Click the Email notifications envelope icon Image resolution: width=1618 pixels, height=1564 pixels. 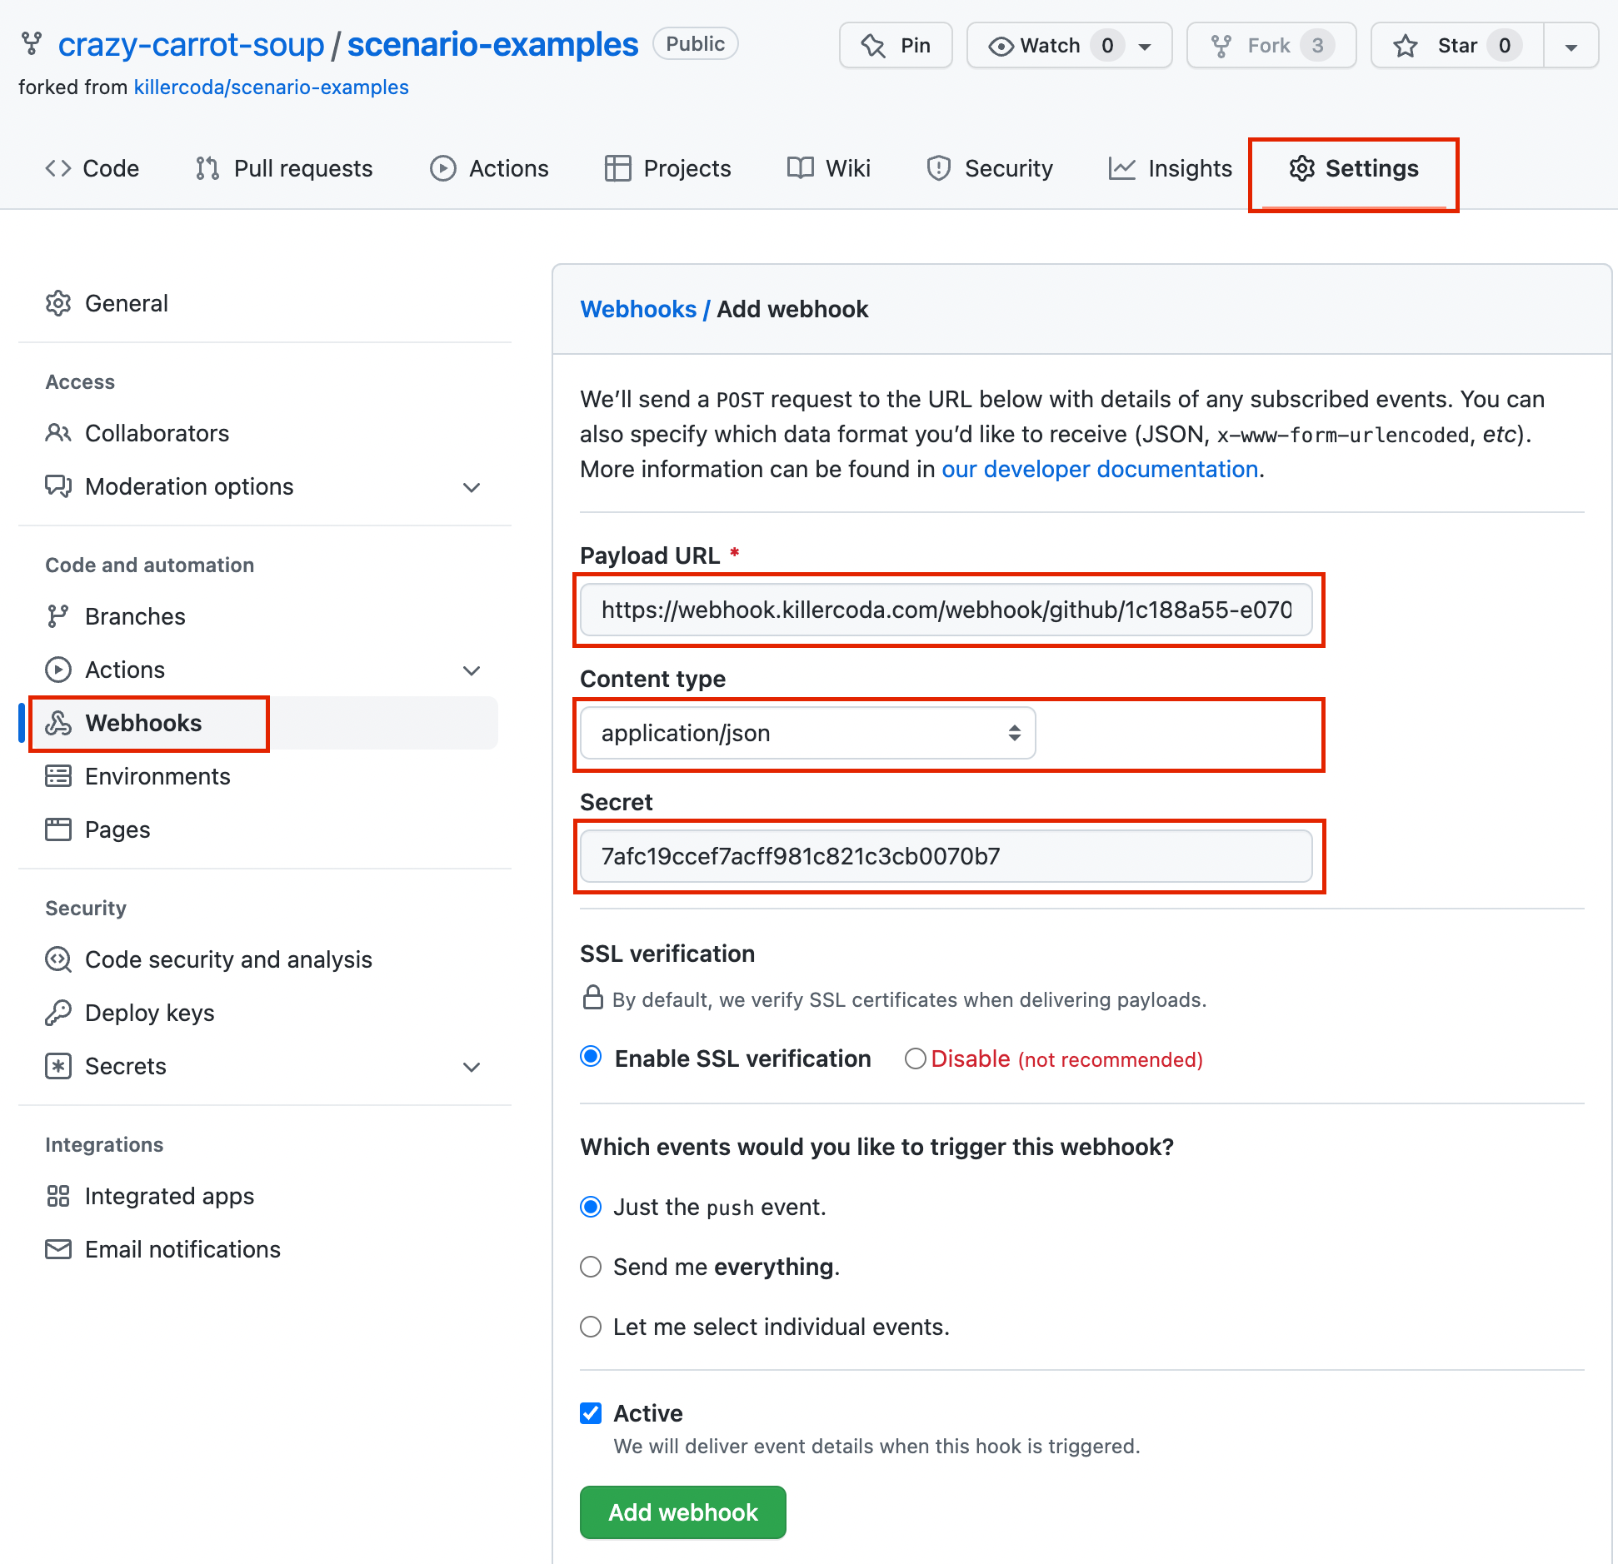click(x=58, y=1249)
